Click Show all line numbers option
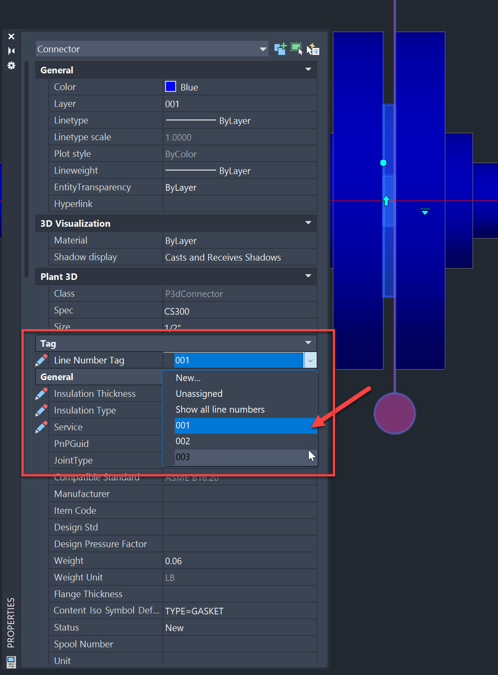This screenshot has height=675, width=498. (x=220, y=409)
